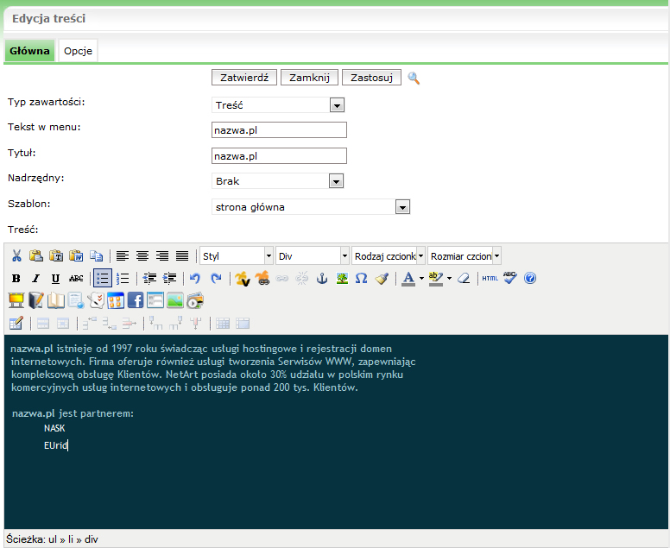
Task: Click the form window icon
Action: click(x=155, y=300)
